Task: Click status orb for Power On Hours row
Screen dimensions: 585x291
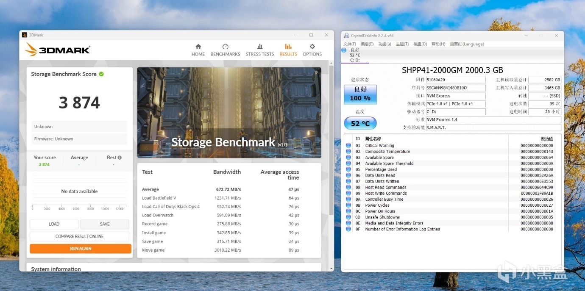Action: point(348,211)
